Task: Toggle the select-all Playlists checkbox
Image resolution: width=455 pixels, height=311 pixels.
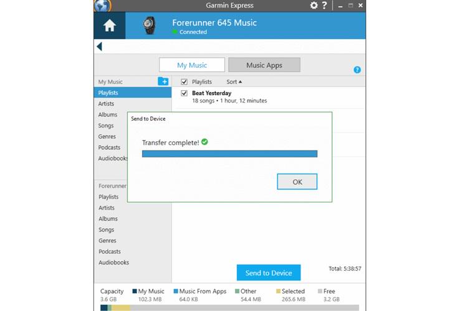Action: (x=184, y=81)
